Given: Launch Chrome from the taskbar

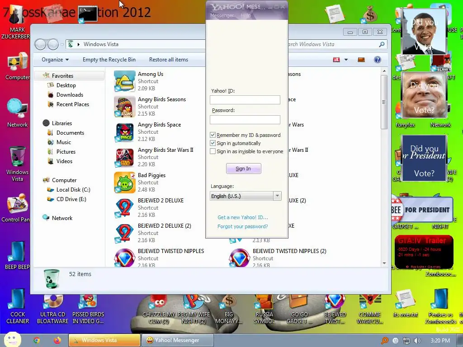Looking at the screenshot, I should (37, 341).
